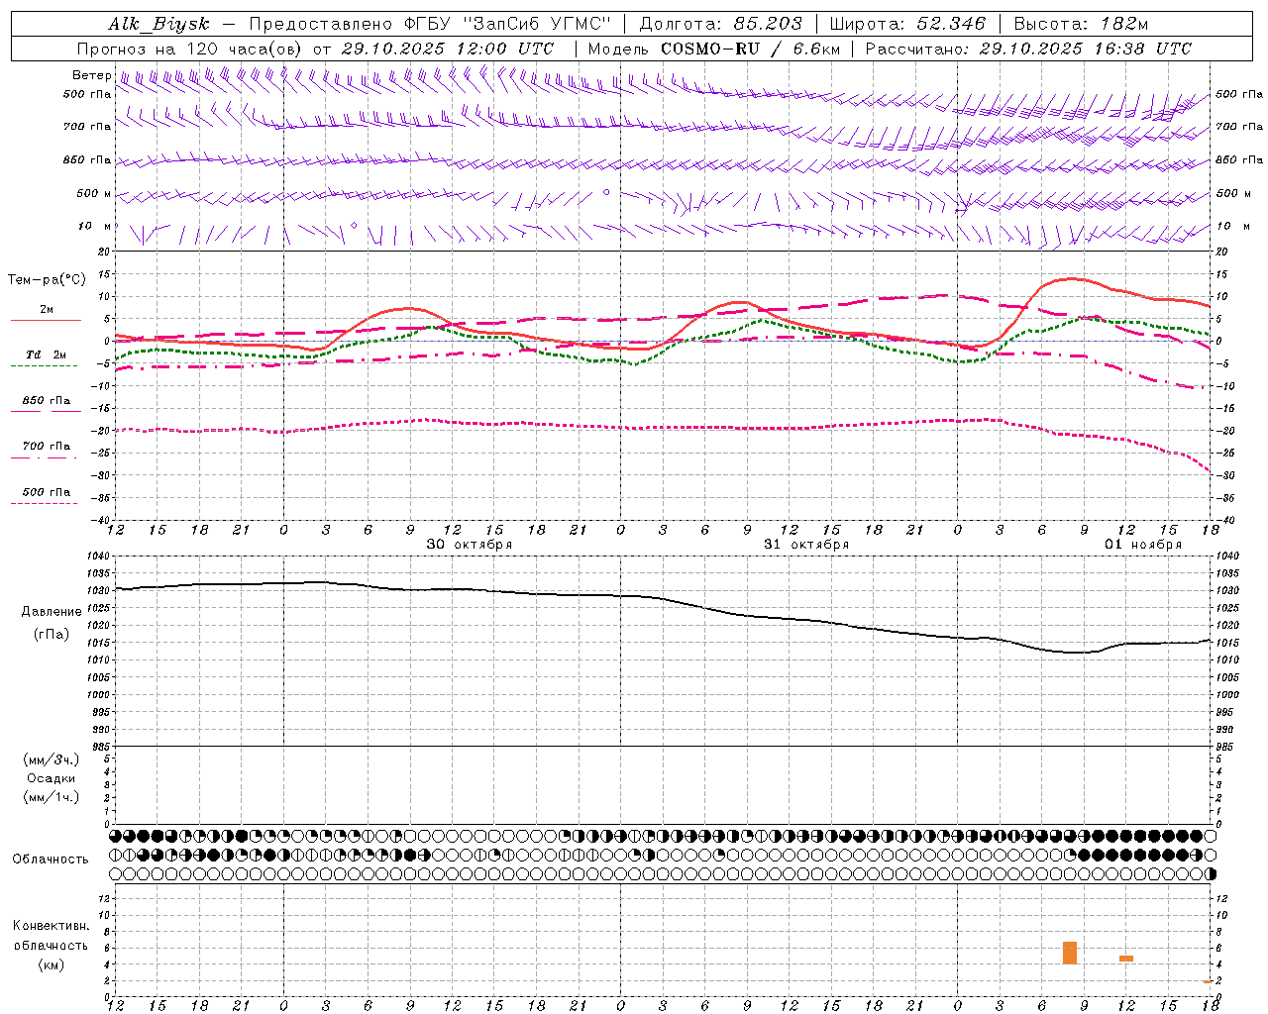Select 985 on the right pressure axis

[x=1227, y=747]
